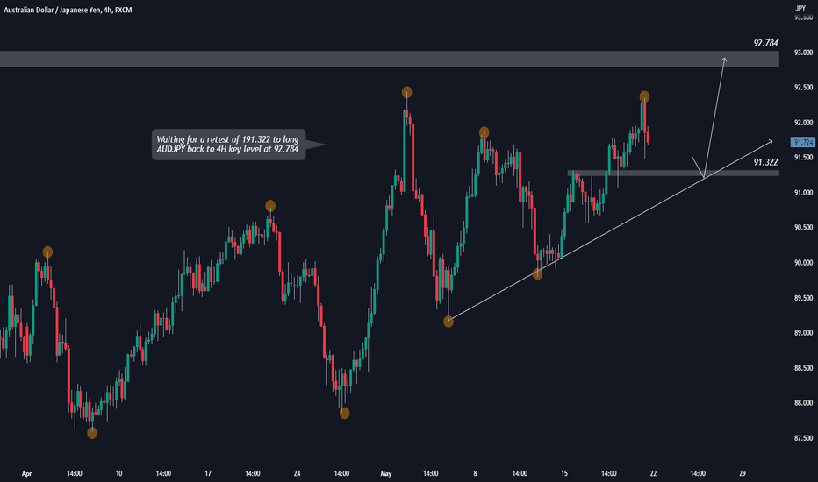
Task: Click the 91.322 level label
Action: pos(765,162)
